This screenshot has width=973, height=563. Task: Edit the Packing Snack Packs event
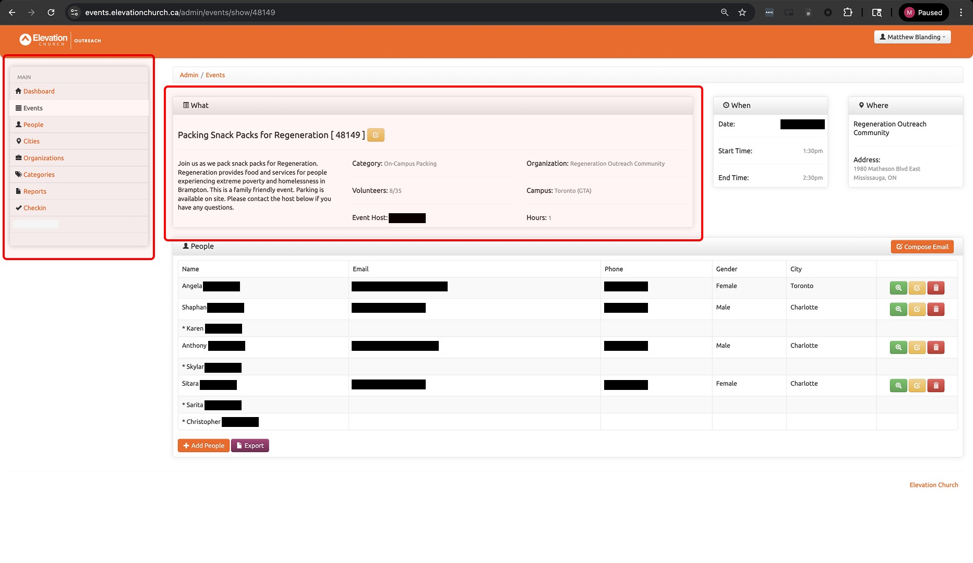pos(376,135)
